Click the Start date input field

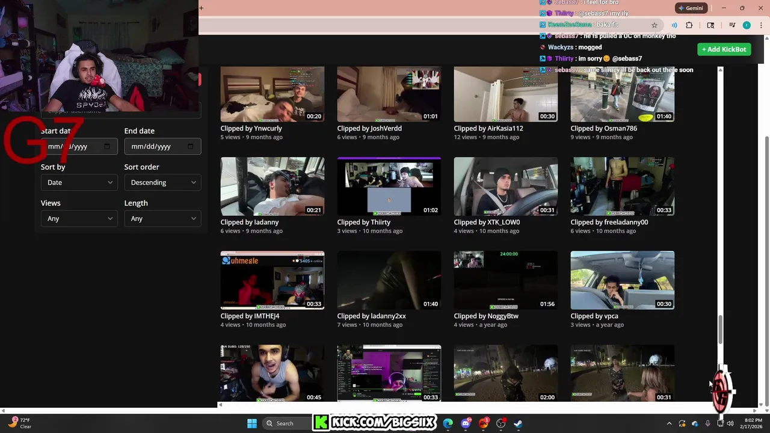[79, 146]
